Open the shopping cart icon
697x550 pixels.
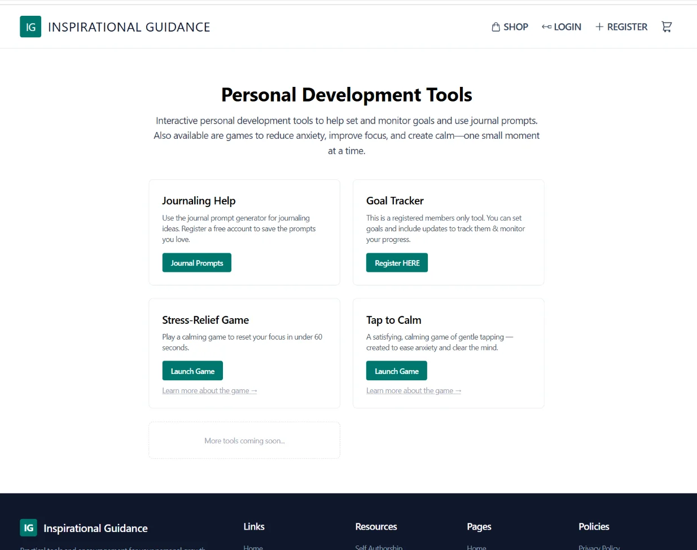667,27
